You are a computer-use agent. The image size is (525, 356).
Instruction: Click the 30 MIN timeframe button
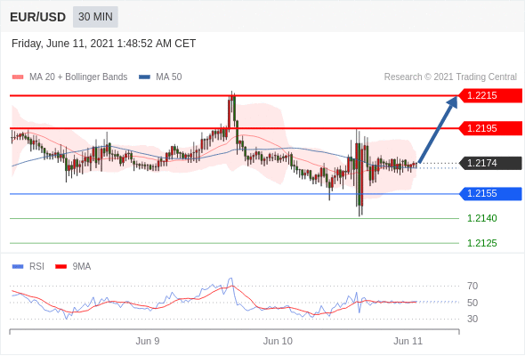coord(95,17)
